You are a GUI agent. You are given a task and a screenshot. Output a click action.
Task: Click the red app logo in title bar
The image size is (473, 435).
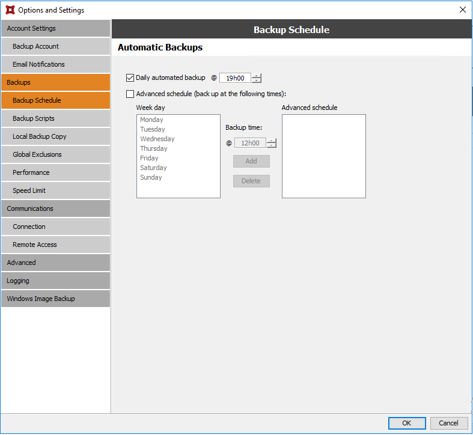click(x=10, y=10)
